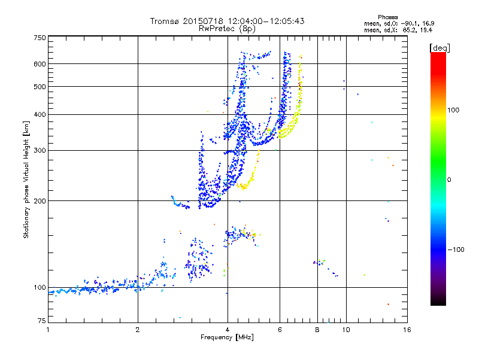
Task: Click the 'mean, sd,X: 85.2, 19.4' statistic
Action: pyautogui.click(x=398, y=30)
